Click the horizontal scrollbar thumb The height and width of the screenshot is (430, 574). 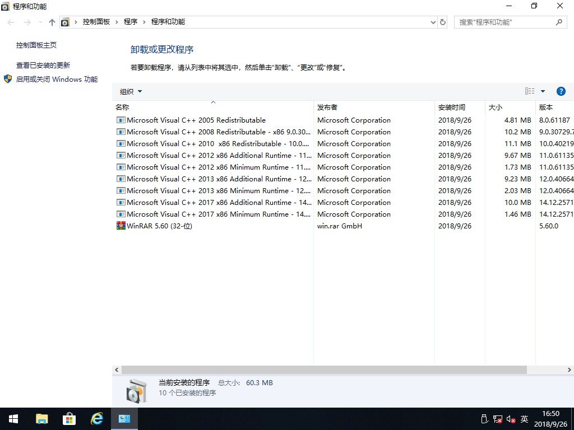[x=324, y=370]
